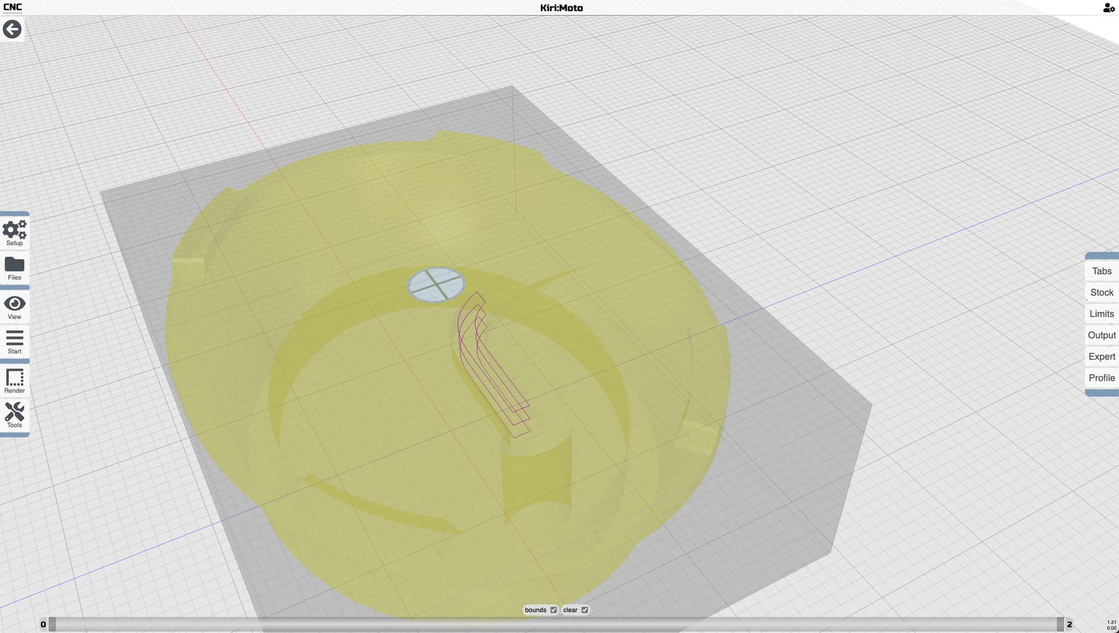
Task: Open the Expert settings panel
Action: [x=1102, y=356]
